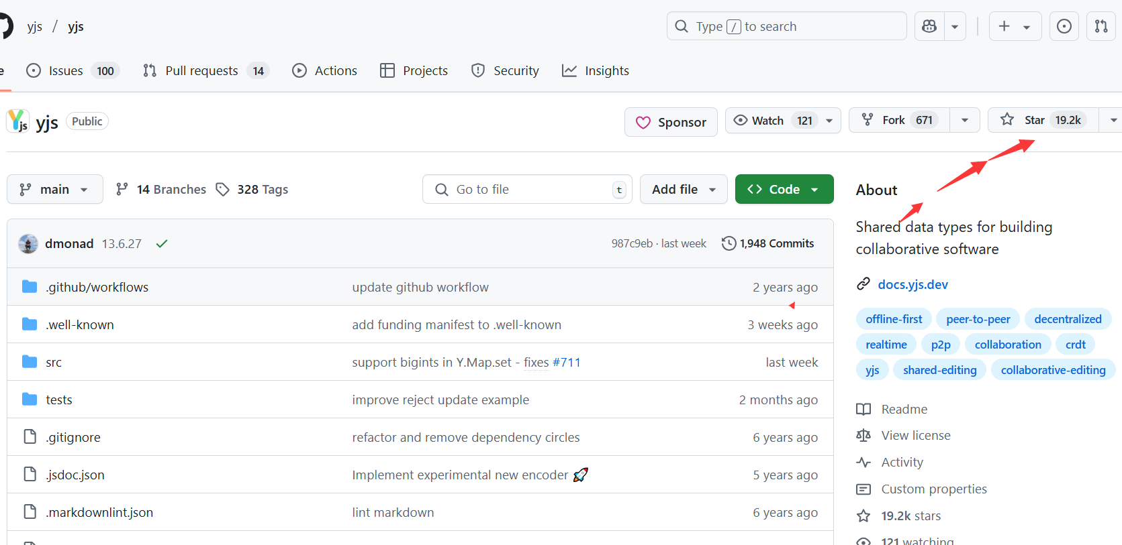Show the commit checks green checkmark
Screen dimensions: 1122x545
[x=162, y=243]
